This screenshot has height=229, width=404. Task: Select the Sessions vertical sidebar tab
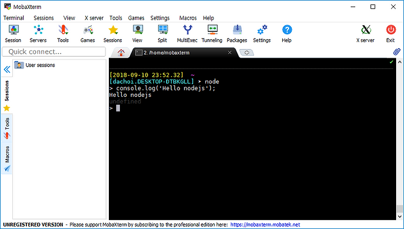pyautogui.click(x=7, y=96)
